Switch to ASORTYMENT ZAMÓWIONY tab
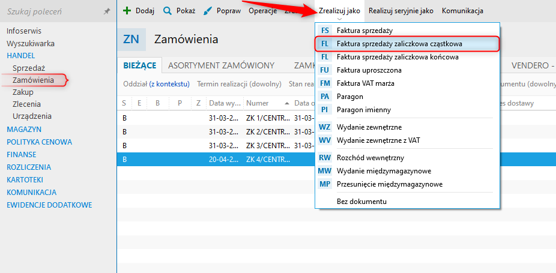Screen dimensions: 556x273 coord(222,65)
